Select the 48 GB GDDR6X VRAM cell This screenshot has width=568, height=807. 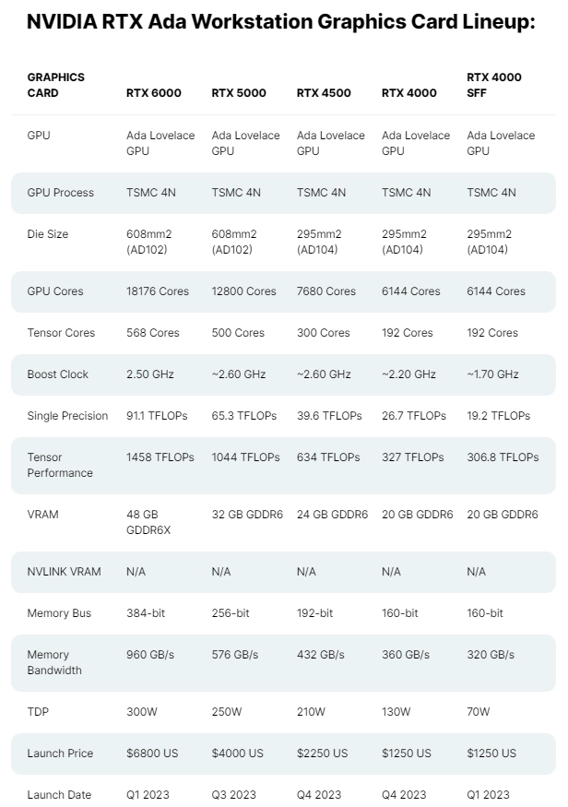point(148,522)
